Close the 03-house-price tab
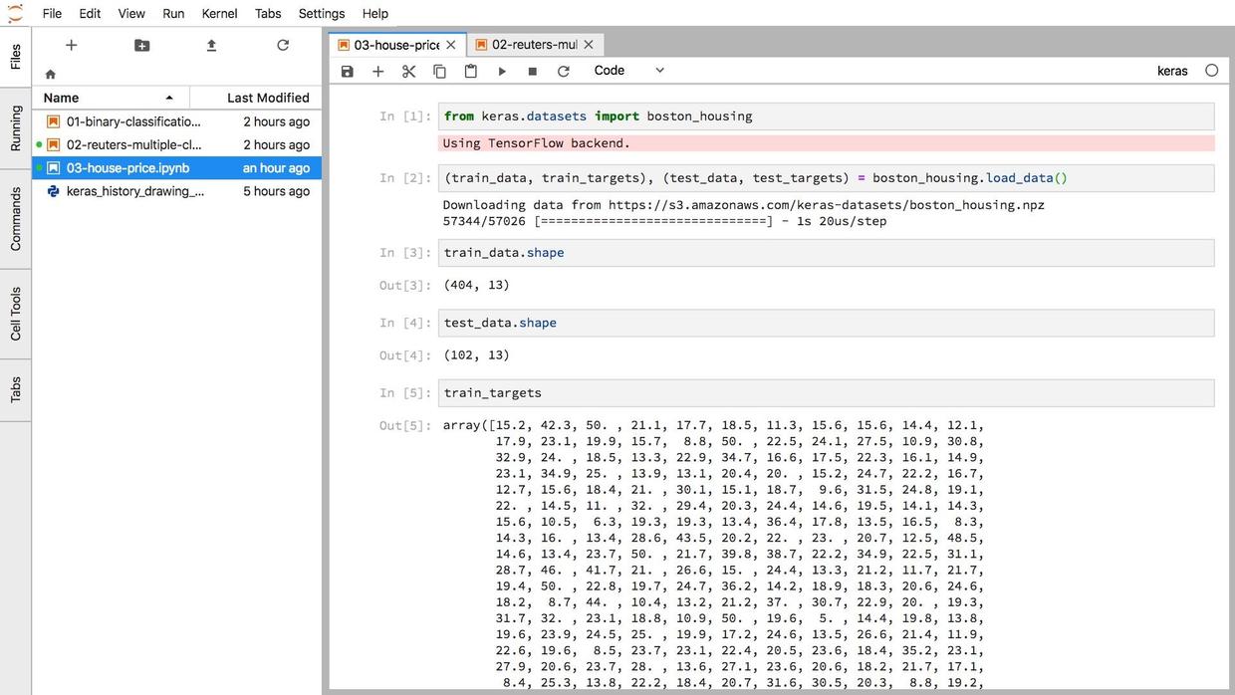This screenshot has height=695, width=1235. (451, 45)
